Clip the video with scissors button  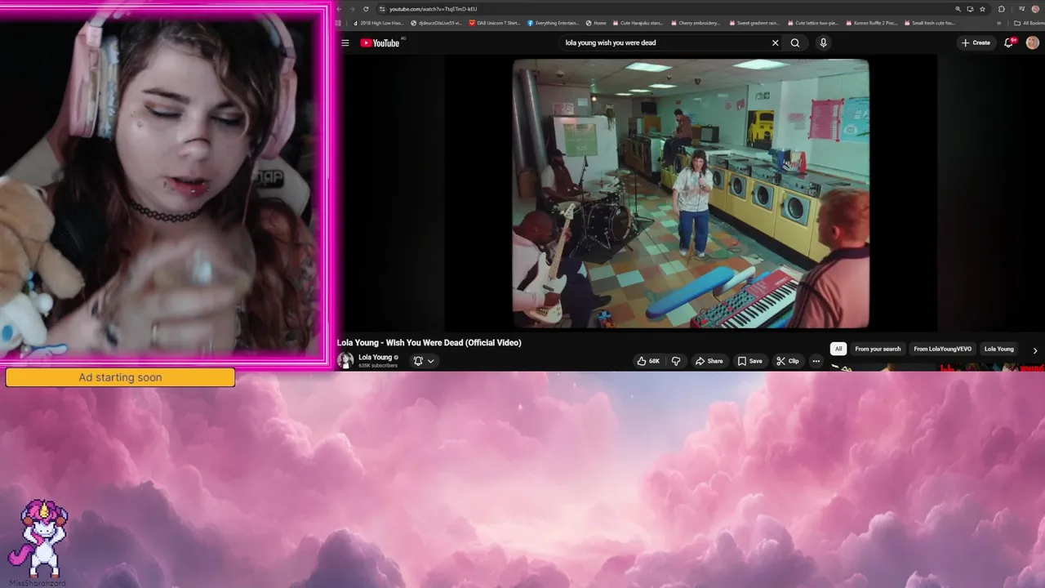787,361
